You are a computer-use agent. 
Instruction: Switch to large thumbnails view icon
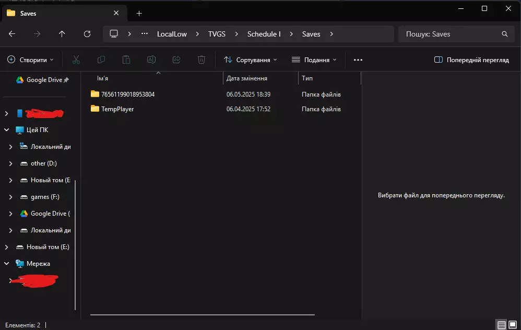[513, 325]
